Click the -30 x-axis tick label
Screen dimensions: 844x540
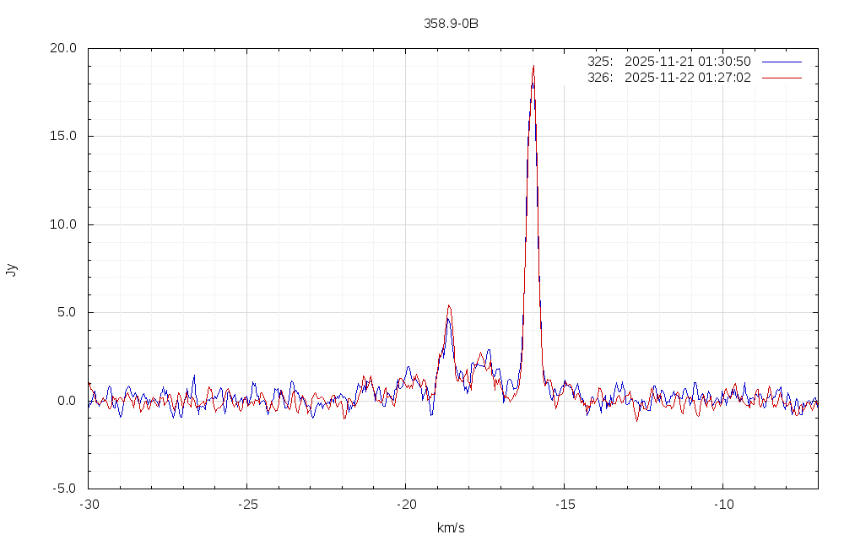pos(89,504)
